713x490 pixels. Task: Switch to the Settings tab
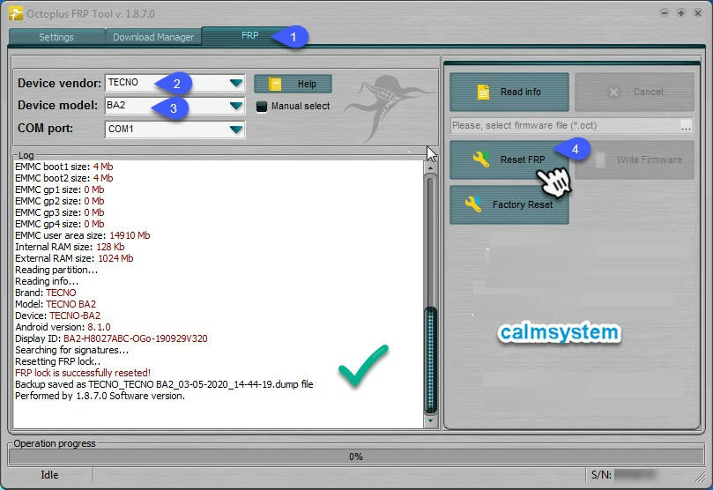pyautogui.click(x=56, y=37)
